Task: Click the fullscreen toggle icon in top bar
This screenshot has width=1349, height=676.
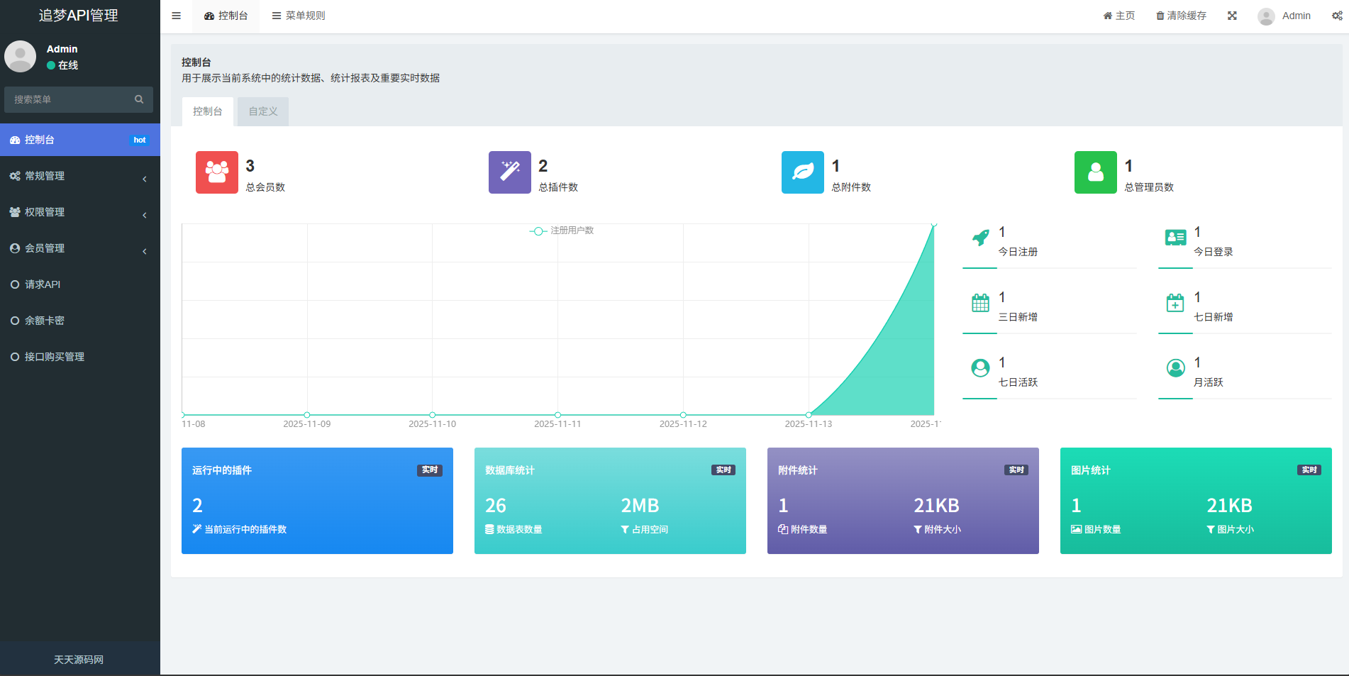Action: coord(1232,15)
